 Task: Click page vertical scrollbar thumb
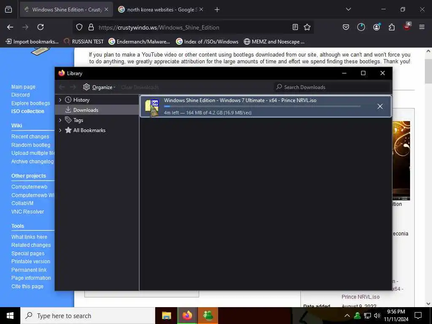pyautogui.click(x=428, y=71)
